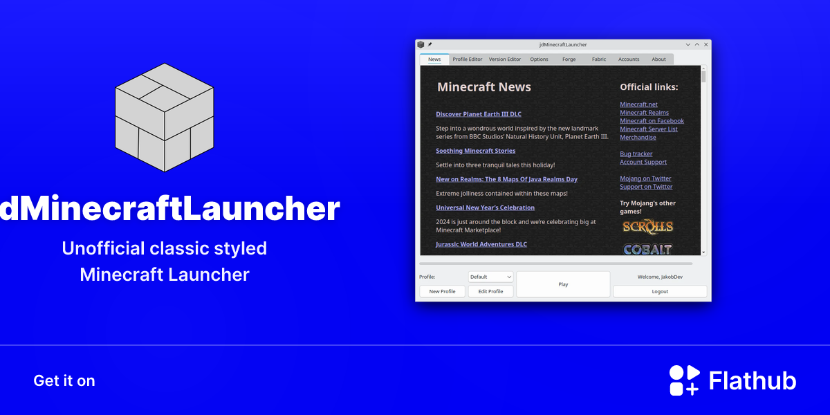This screenshot has width=830, height=415.
Task: Click the Edit Profile button
Action: (x=490, y=291)
